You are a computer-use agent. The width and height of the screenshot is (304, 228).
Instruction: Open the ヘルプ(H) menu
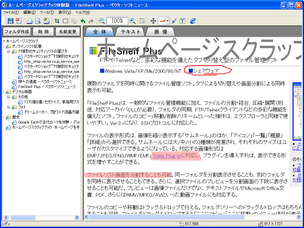(83, 12)
